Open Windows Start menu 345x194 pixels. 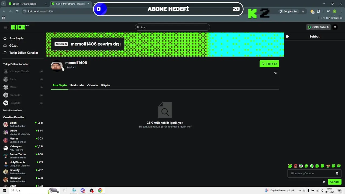point(4,190)
